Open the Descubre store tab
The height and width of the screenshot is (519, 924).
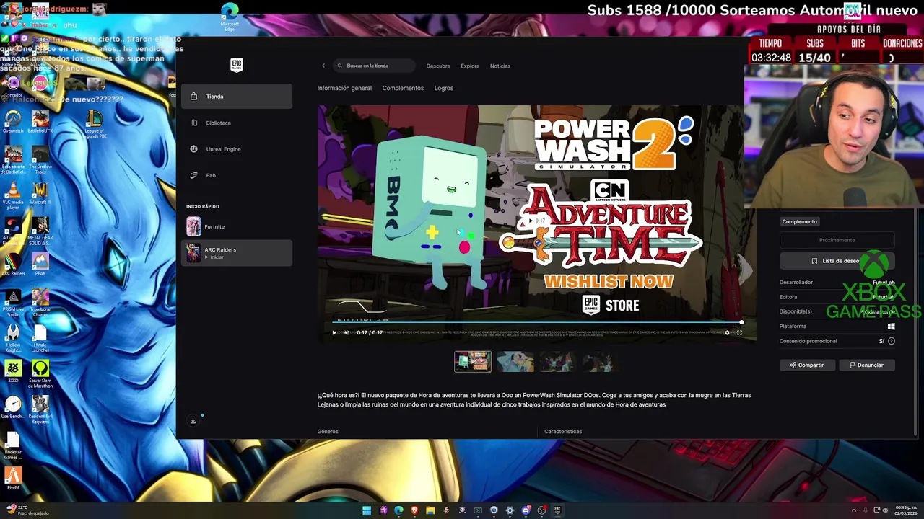click(438, 66)
